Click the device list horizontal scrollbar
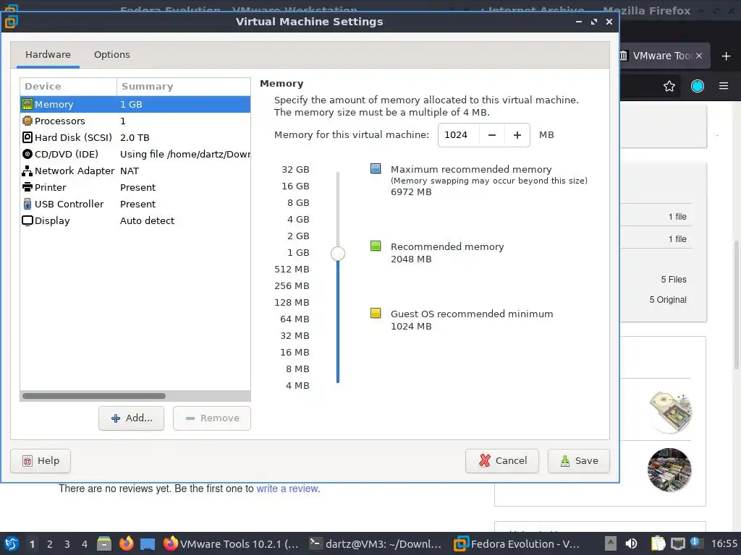The width and height of the screenshot is (741, 555). pos(94,396)
